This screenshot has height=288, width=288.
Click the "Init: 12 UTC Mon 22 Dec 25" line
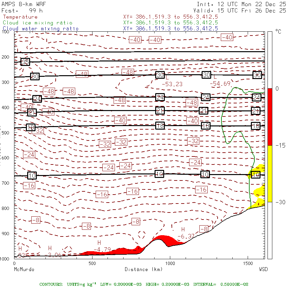(241, 4)
